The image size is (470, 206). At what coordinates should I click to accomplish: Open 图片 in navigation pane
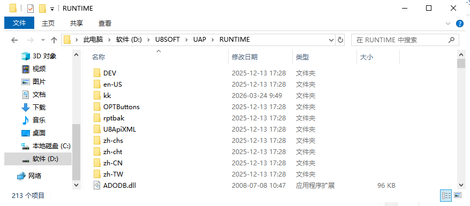34,82
